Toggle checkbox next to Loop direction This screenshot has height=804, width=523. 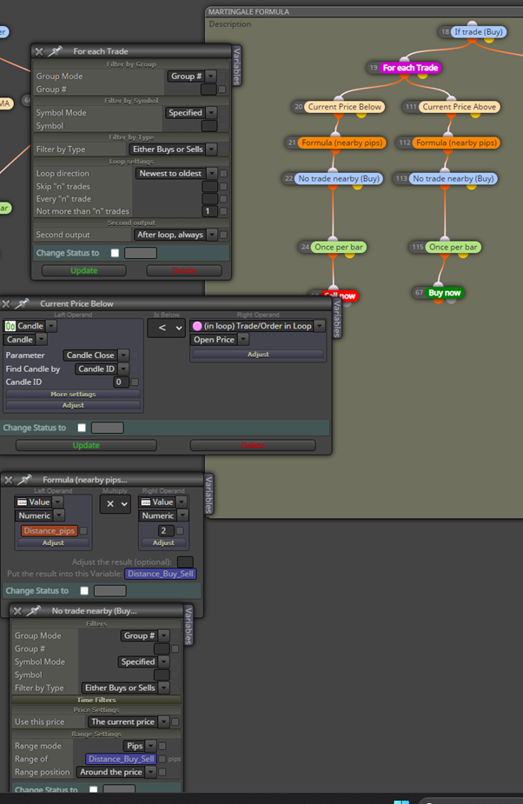(x=223, y=173)
